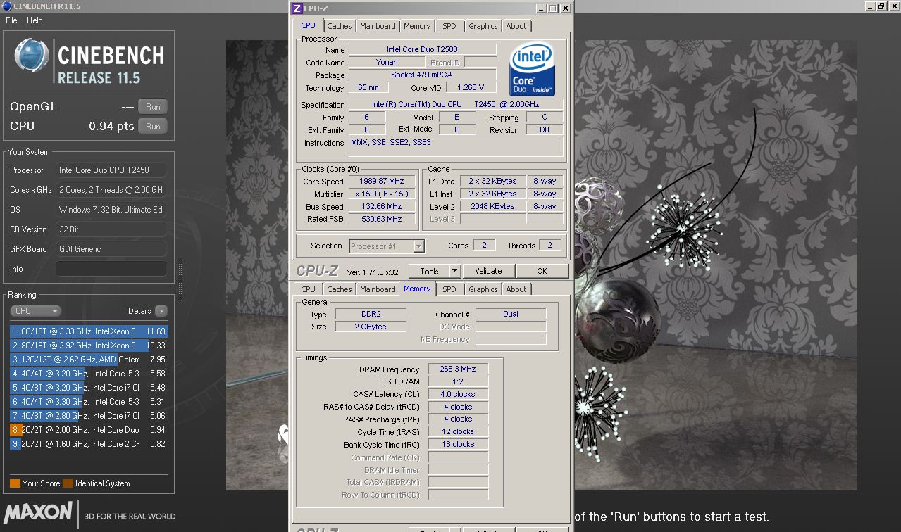This screenshot has height=532, width=901.
Task: Open SPD tab in lower CPU-Z
Action: click(449, 289)
